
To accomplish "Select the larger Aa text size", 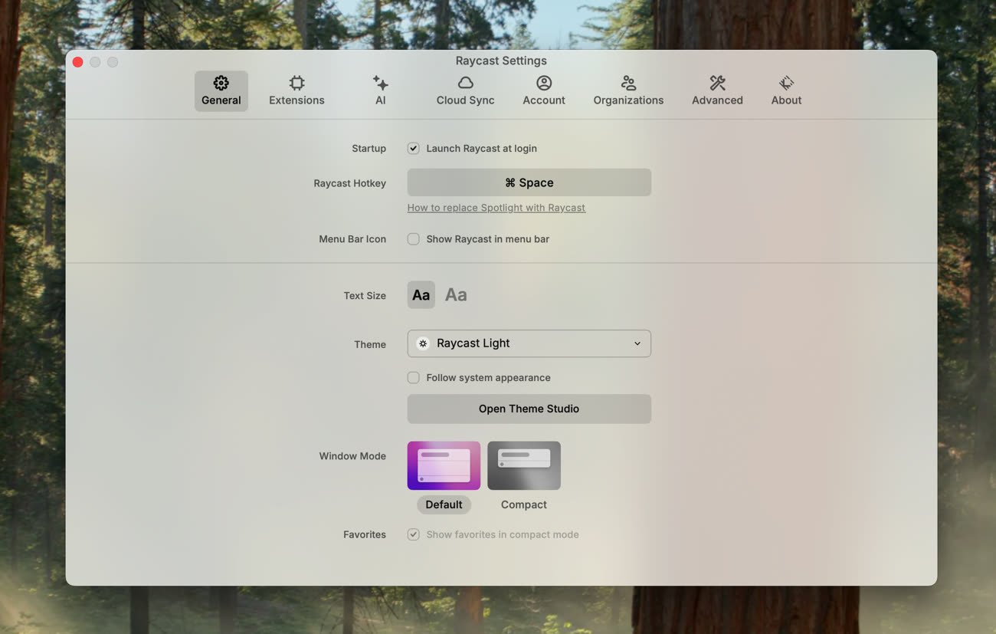I will 456,295.
